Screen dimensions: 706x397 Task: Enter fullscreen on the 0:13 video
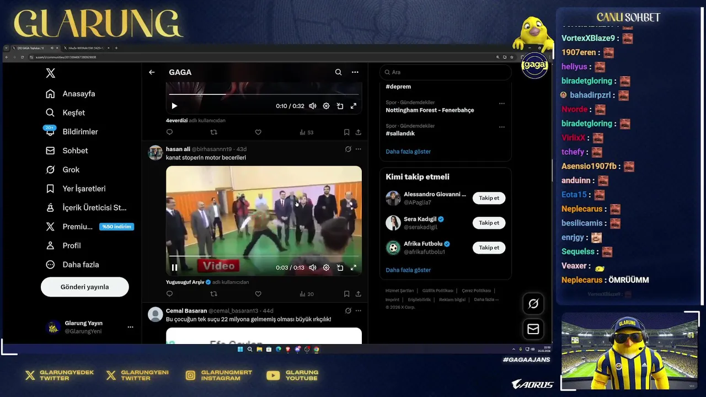[x=354, y=267]
